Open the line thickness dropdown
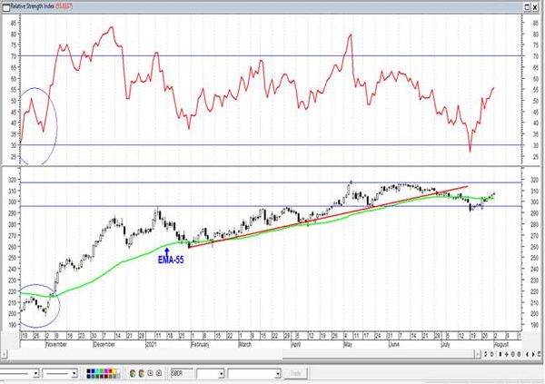 [x=74, y=374]
